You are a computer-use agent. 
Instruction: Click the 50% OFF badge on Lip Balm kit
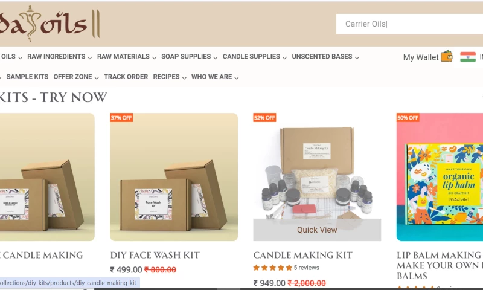tap(408, 117)
